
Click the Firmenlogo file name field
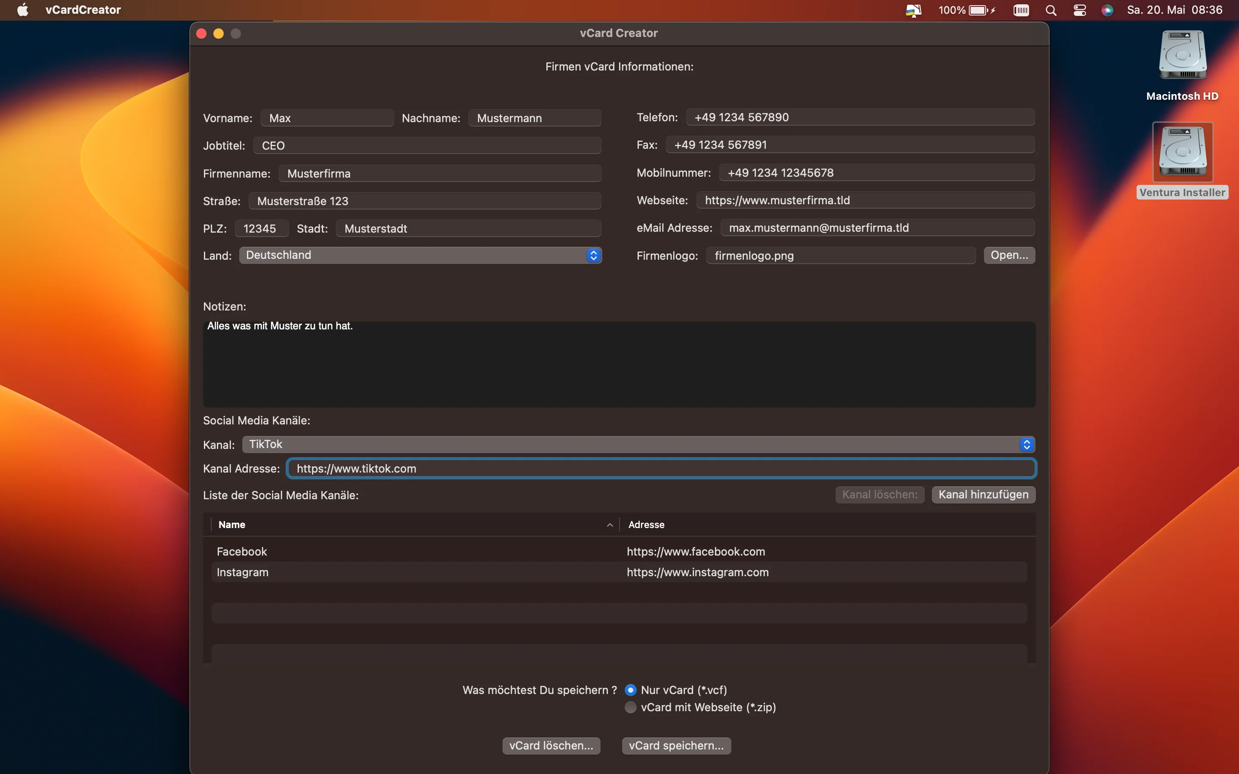[841, 255]
